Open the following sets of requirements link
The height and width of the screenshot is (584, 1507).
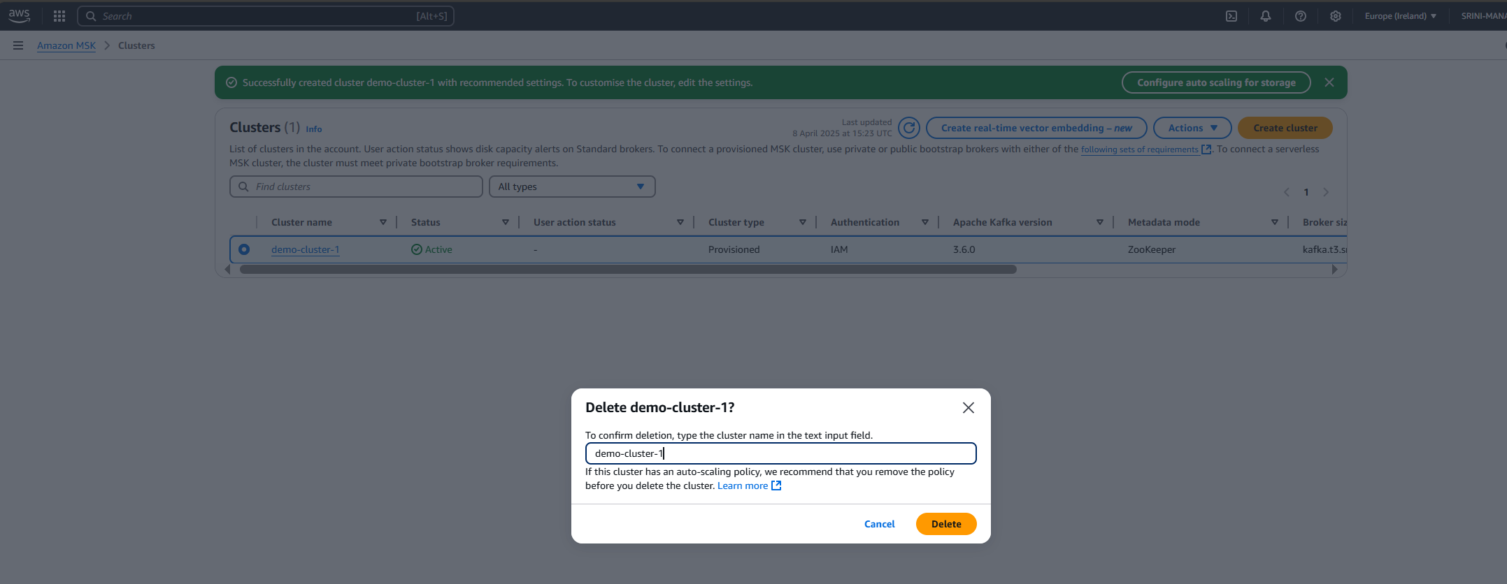[1140, 149]
